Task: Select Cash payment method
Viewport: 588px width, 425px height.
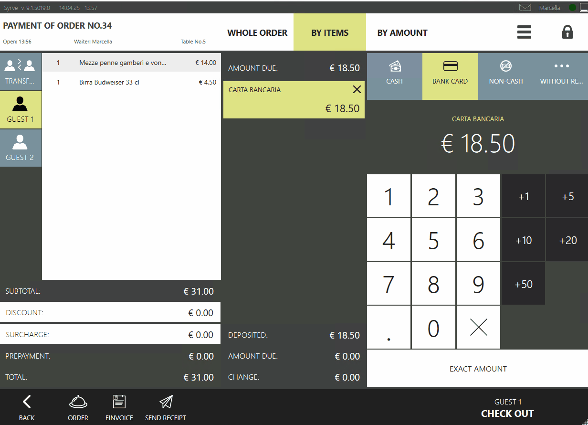Action: tap(394, 74)
